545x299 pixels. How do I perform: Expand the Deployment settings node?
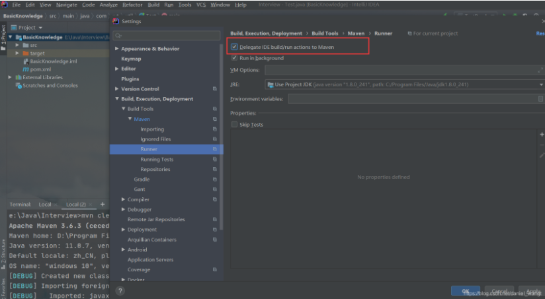coord(124,230)
